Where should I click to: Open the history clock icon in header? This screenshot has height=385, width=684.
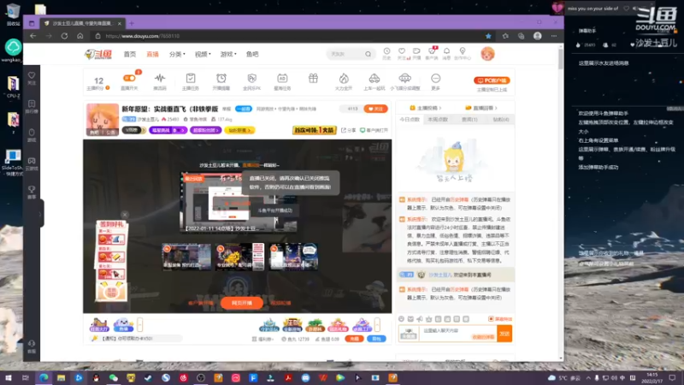click(x=386, y=51)
